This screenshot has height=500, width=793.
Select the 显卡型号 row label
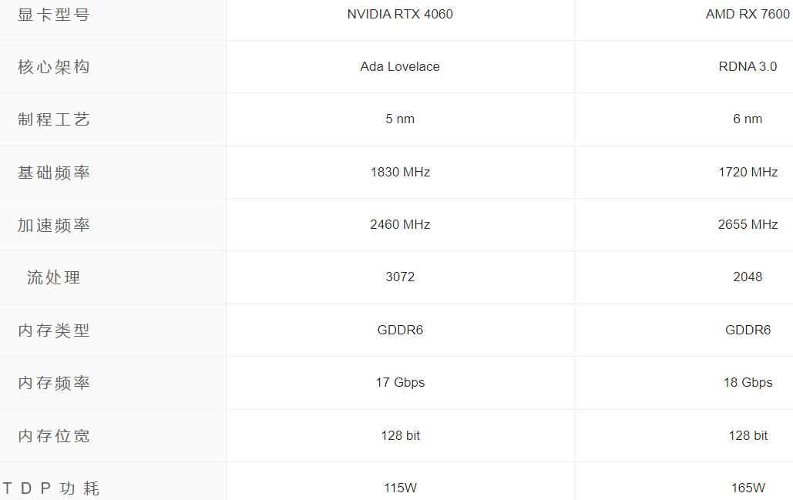[54, 15]
